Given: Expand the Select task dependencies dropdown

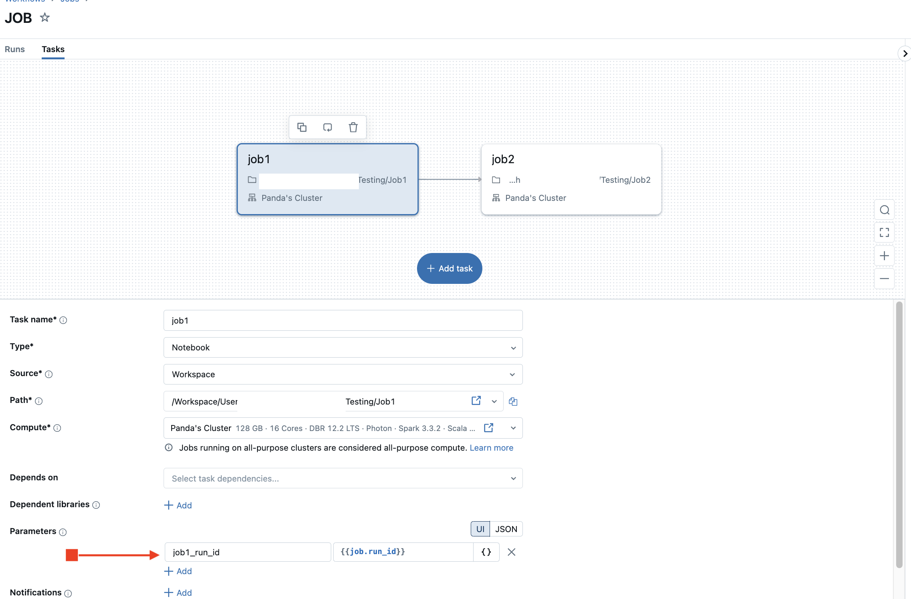Looking at the screenshot, I should pos(513,478).
